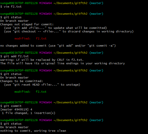Click the "$ git commit" command line
148x134 pixels.
(11, 106)
